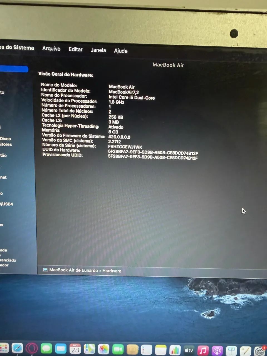Open Calendar showing 28 in the dock
This screenshot has width=267, height=356.
75,349
